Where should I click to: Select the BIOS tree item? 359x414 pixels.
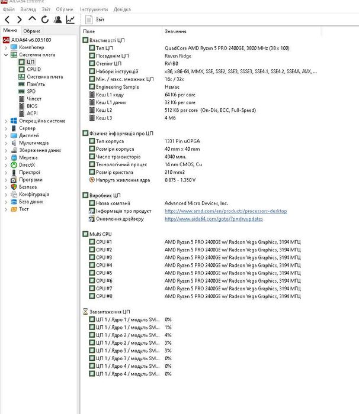(32, 106)
